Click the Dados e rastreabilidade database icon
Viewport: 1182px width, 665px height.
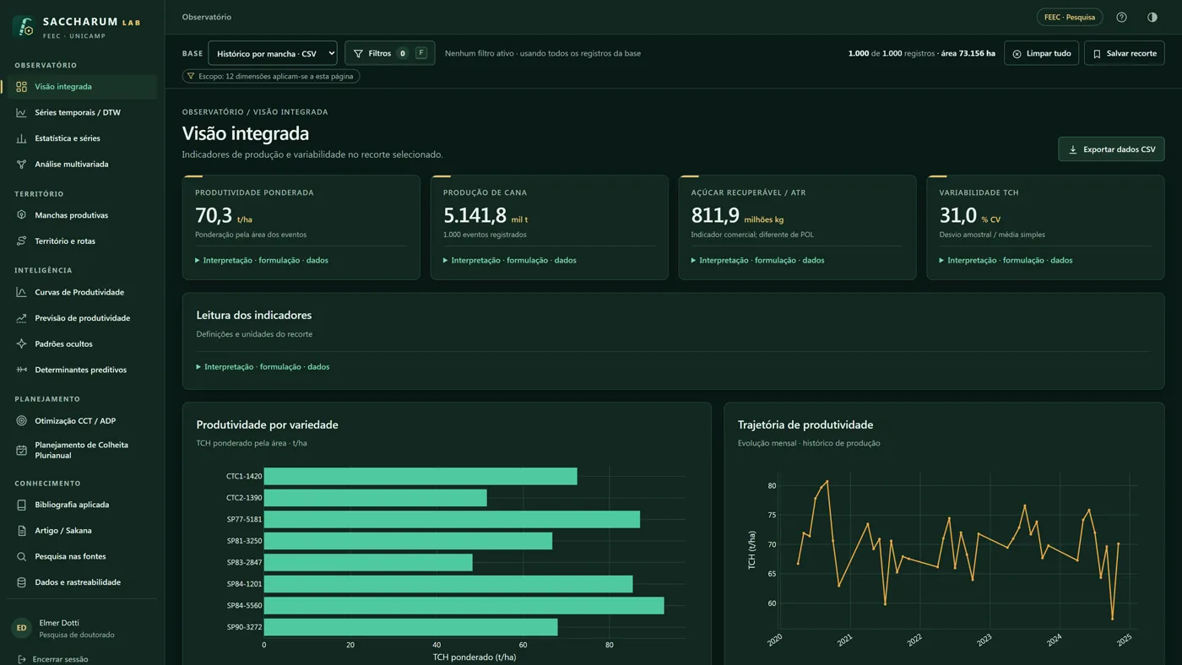[x=21, y=582]
